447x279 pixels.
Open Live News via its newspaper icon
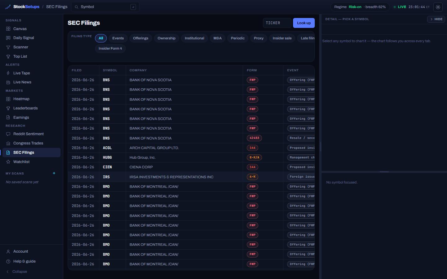tap(8, 82)
